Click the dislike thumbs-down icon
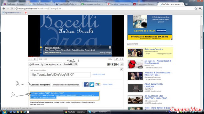This screenshot has width=204, height=114. pyautogui.click(x=42, y=64)
